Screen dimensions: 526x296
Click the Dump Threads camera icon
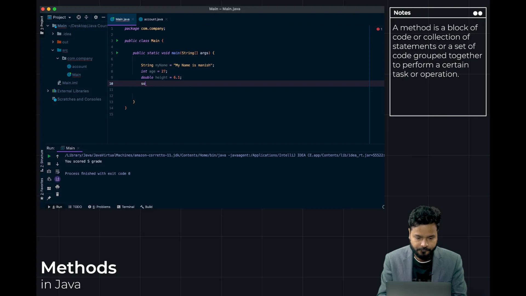click(49, 171)
